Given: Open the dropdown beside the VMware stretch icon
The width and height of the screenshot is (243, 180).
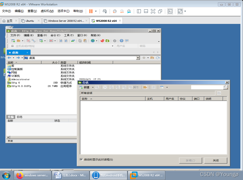Looking at the screenshot, I should [185, 11].
